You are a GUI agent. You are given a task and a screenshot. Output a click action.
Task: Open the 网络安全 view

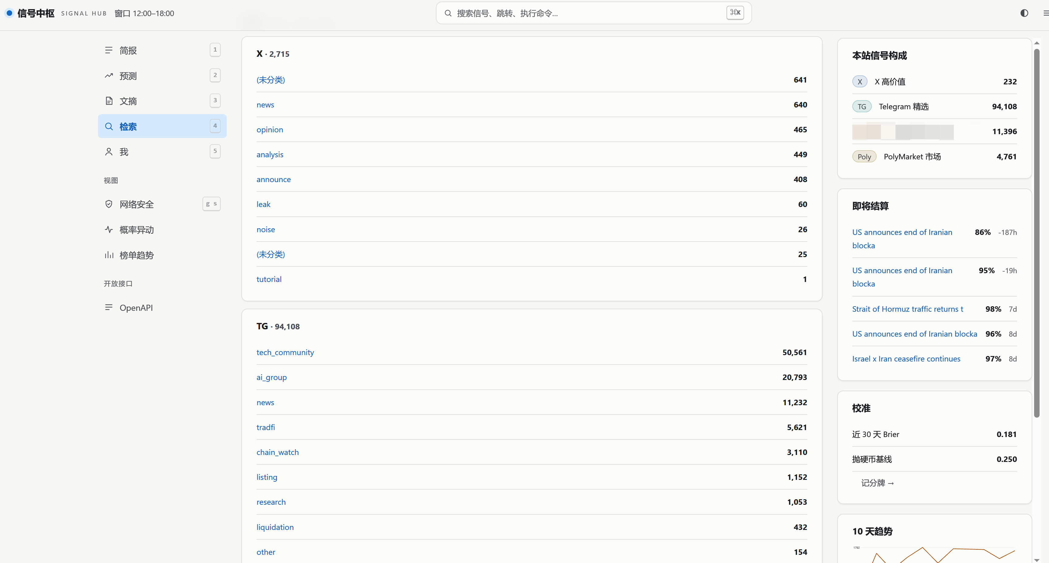(162, 204)
